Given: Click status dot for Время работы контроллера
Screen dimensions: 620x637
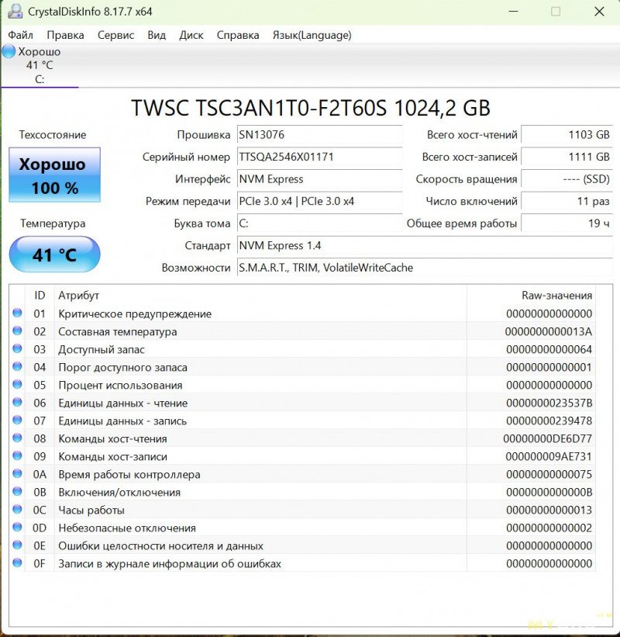Looking at the screenshot, I should 17,474.
